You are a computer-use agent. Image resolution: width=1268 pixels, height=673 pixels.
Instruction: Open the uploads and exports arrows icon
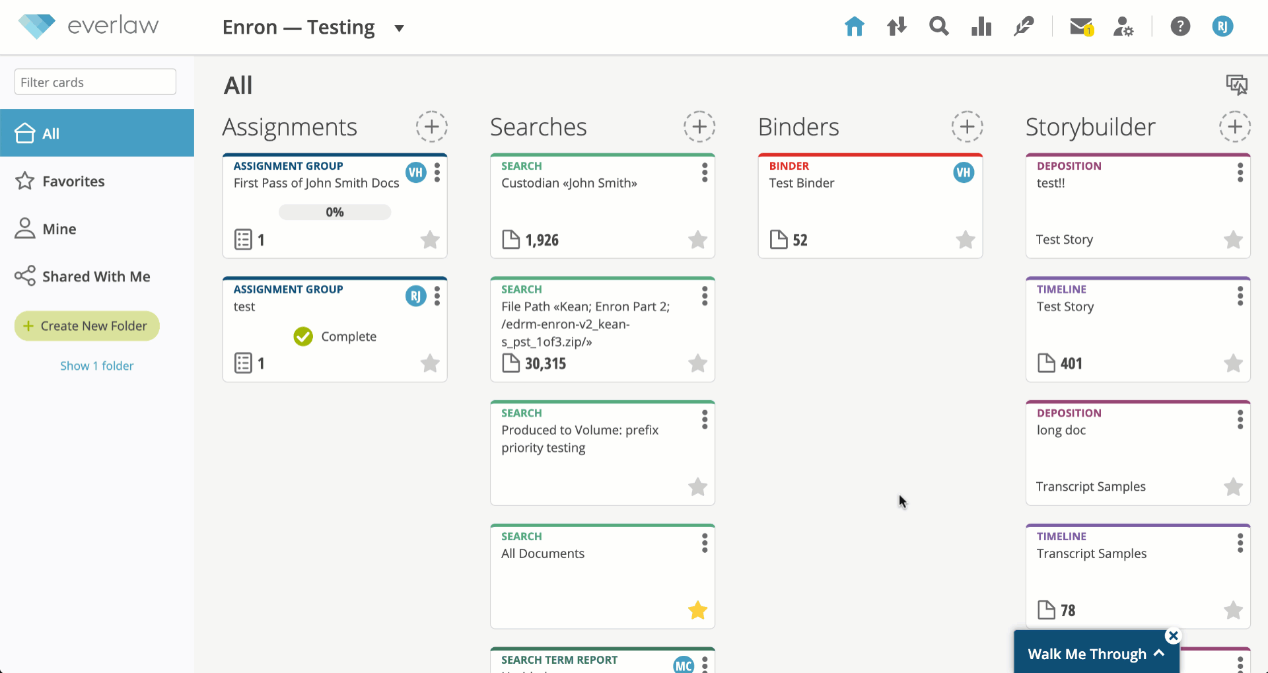pos(896,26)
